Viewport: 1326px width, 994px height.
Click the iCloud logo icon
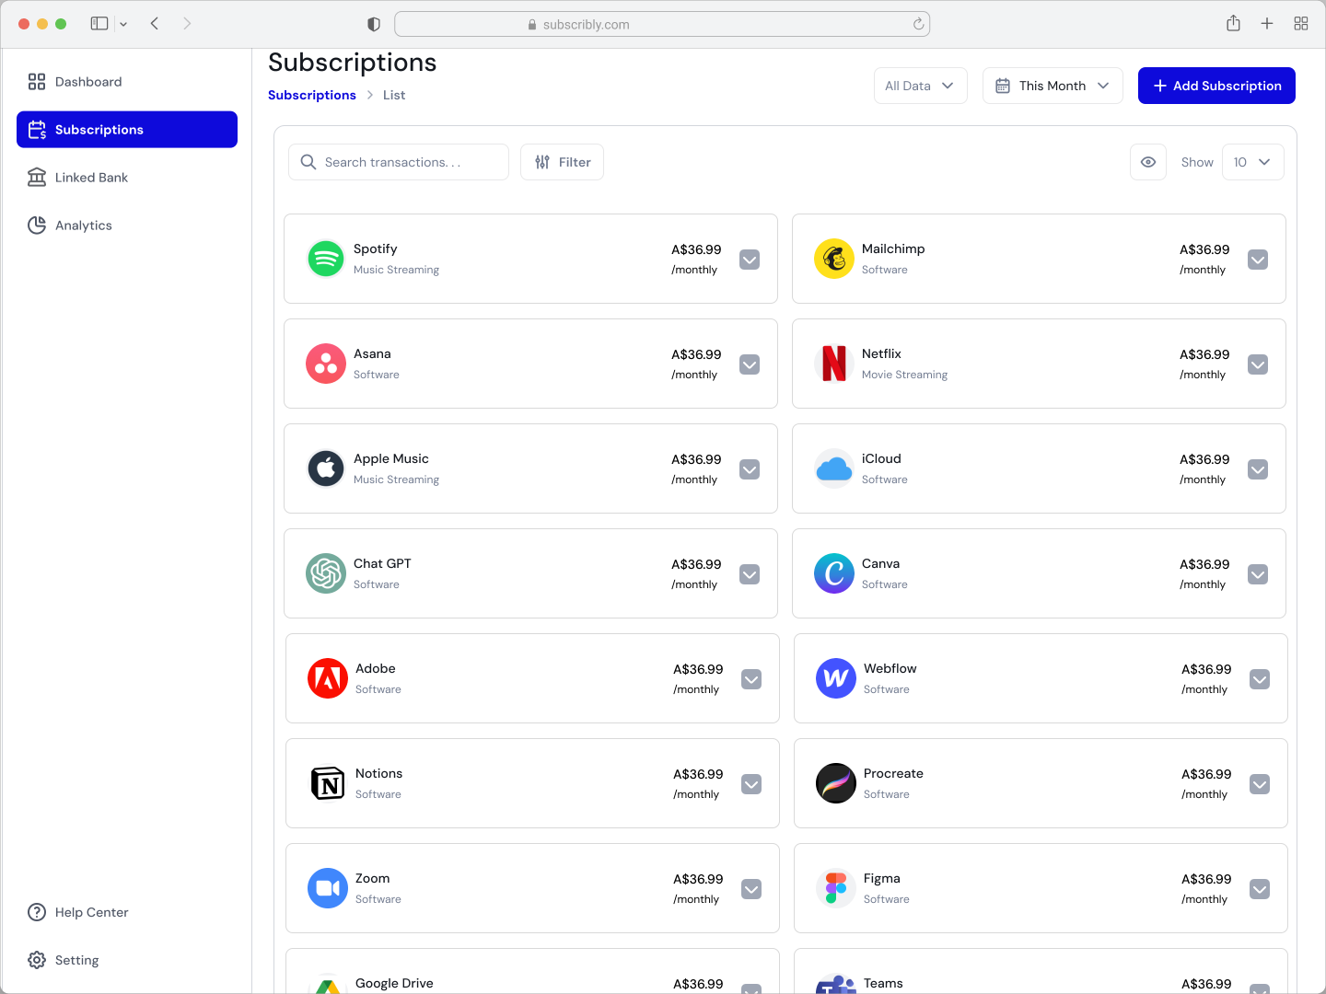point(834,468)
